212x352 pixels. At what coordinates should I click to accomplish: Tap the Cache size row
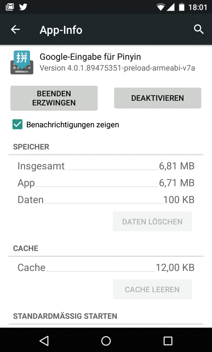point(106,268)
